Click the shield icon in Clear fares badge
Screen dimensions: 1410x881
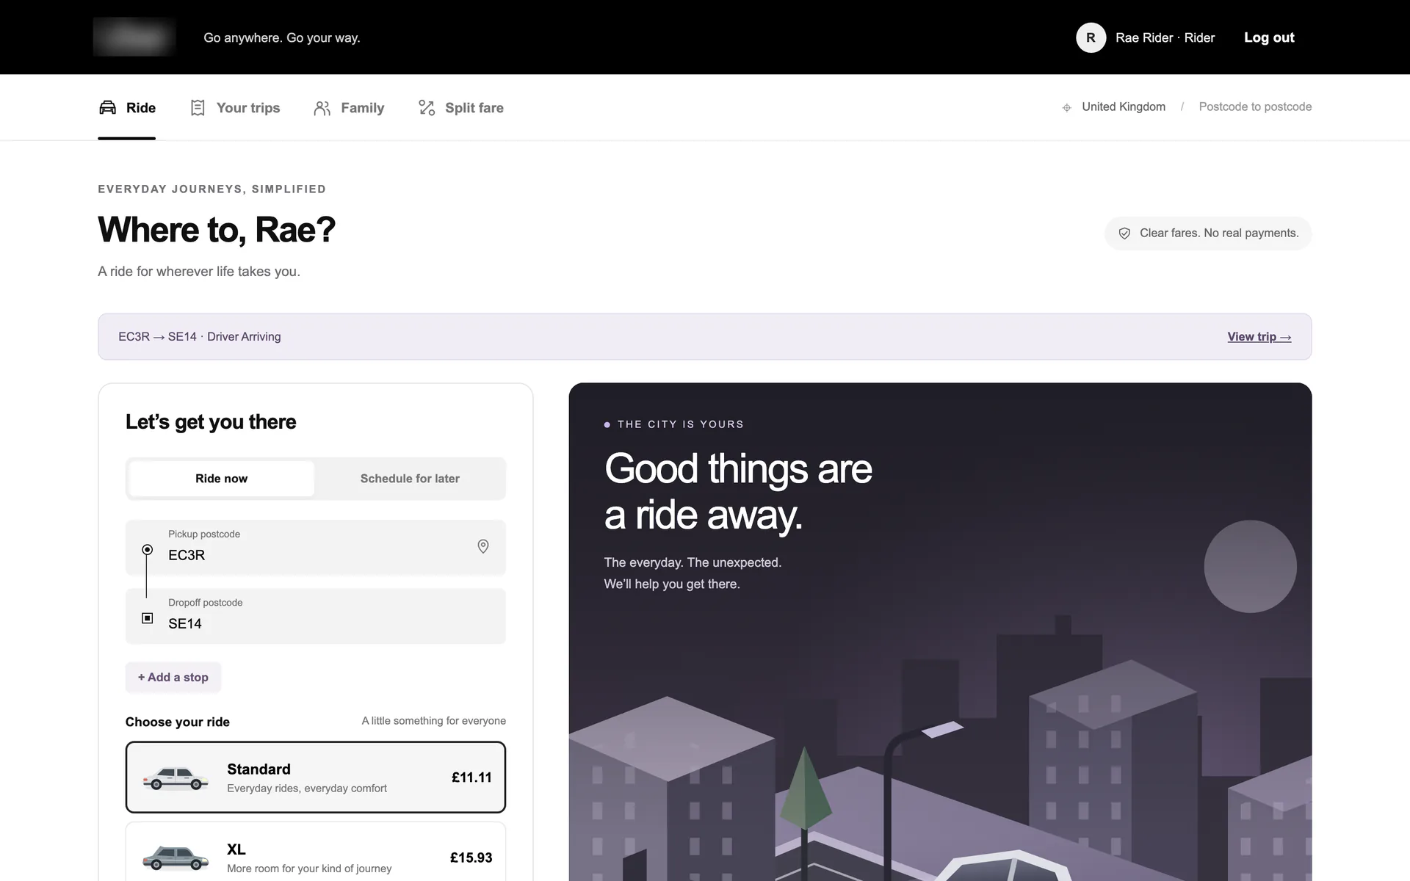[1124, 233]
